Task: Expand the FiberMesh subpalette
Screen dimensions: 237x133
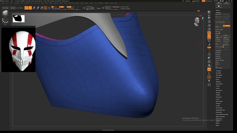Action: (218, 82)
